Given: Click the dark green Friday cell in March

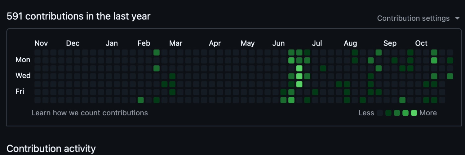Looking at the screenshot, I should pos(172,92).
